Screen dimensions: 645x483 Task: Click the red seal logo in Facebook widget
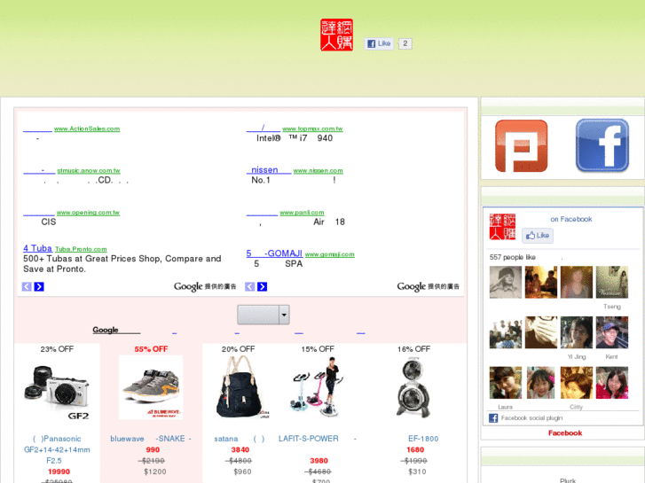coord(502,227)
